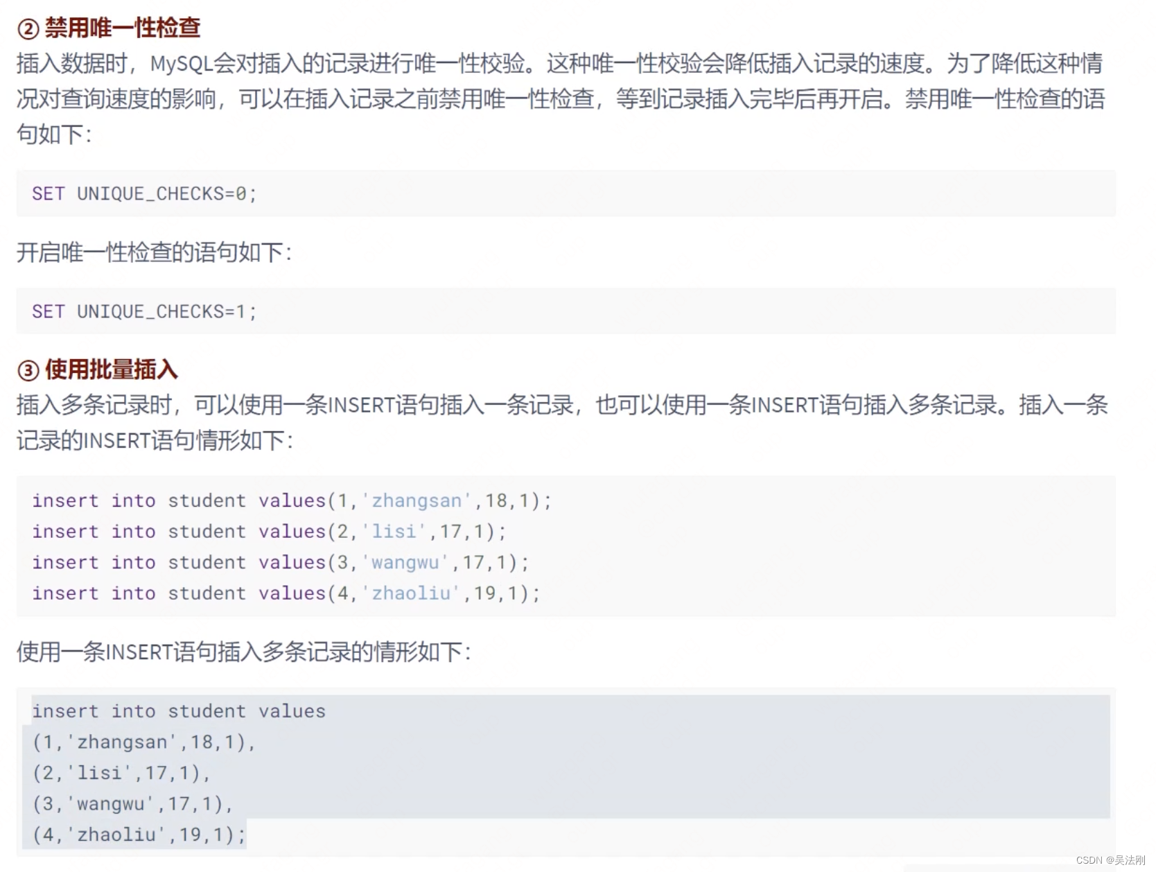Click the batch row "(1,'zhangsan',18,1),"
Viewport: 1156px width, 872px height.
pyautogui.click(x=144, y=742)
